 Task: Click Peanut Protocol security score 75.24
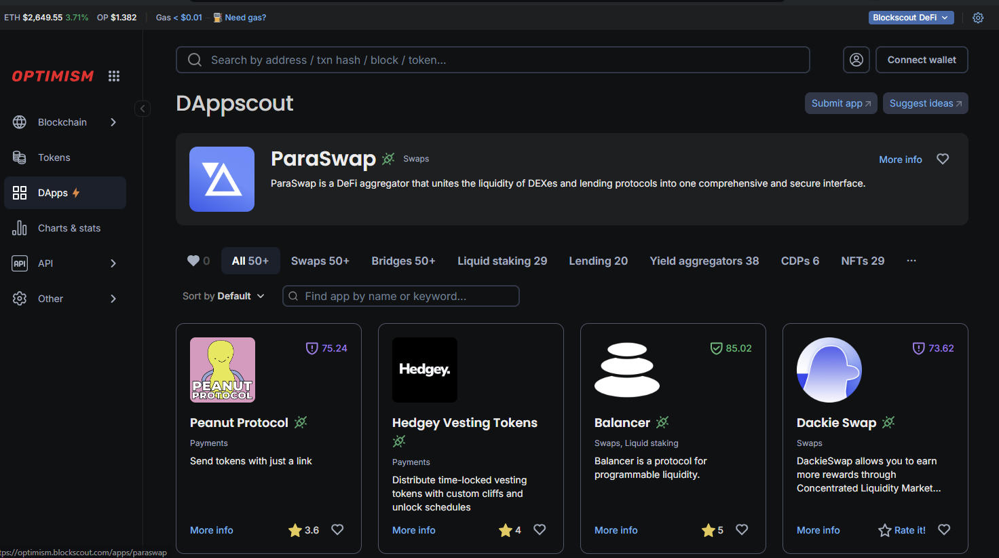pyautogui.click(x=326, y=348)
